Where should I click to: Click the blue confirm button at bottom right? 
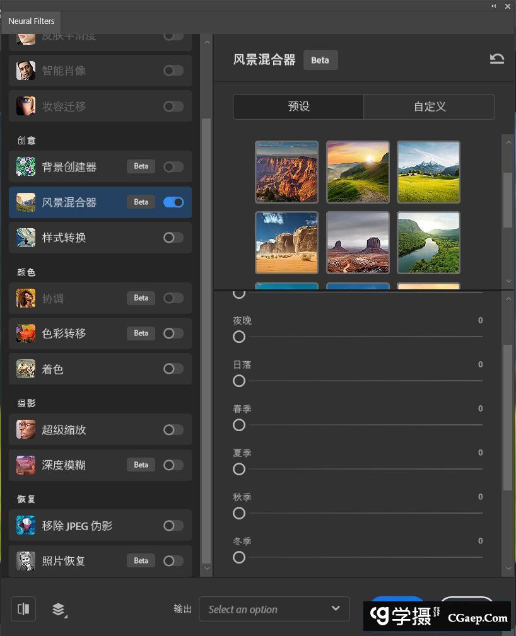click(397, 603)
